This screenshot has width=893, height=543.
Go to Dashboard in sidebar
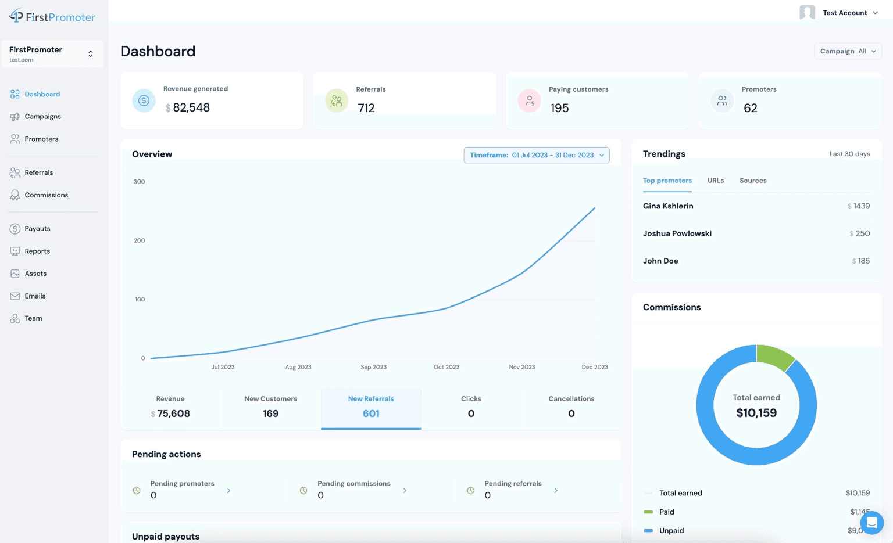[x=42, y=94]
